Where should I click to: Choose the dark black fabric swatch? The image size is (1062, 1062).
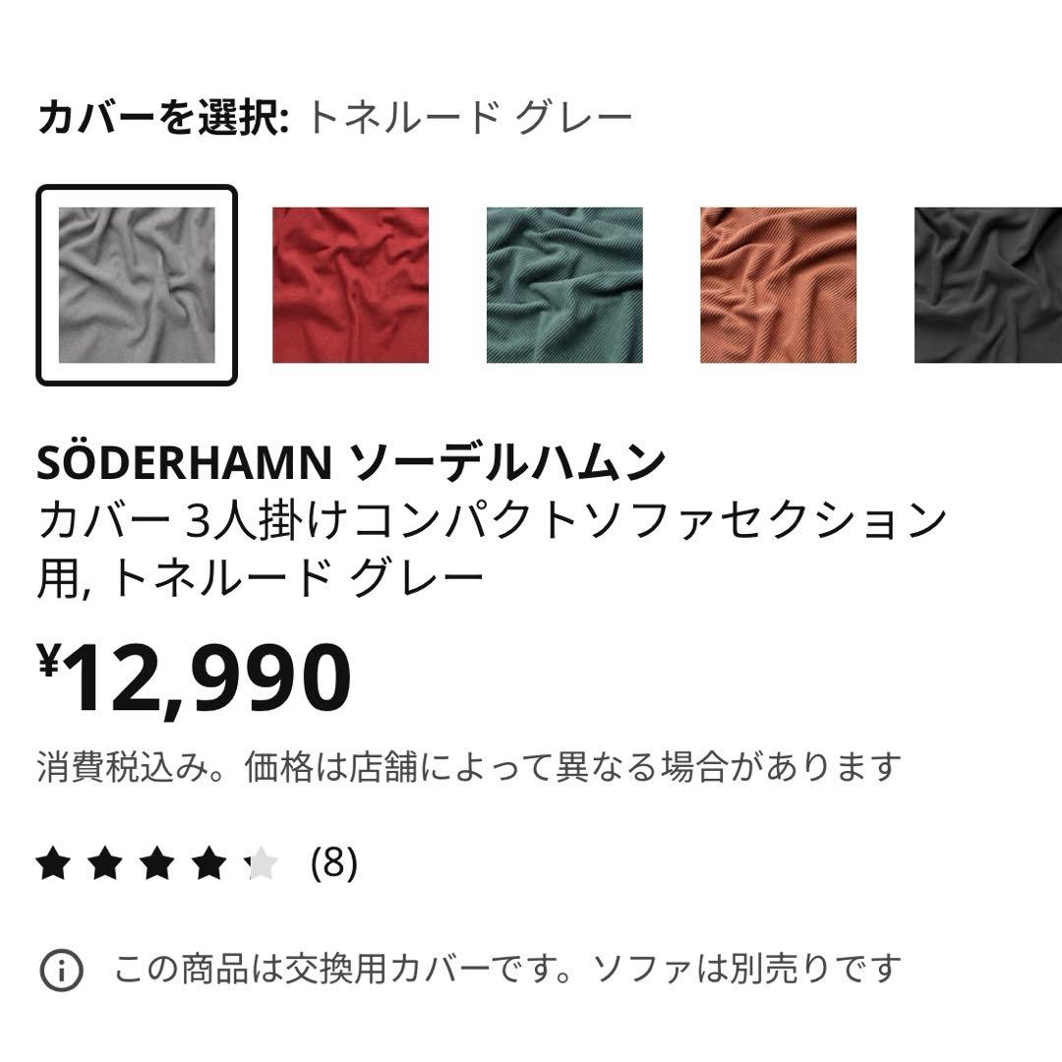987,285
